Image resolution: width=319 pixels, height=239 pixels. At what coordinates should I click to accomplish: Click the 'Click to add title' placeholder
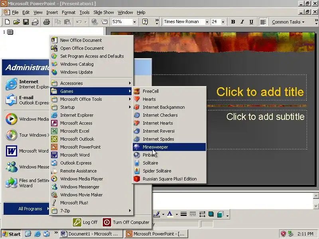coord(260,92)
